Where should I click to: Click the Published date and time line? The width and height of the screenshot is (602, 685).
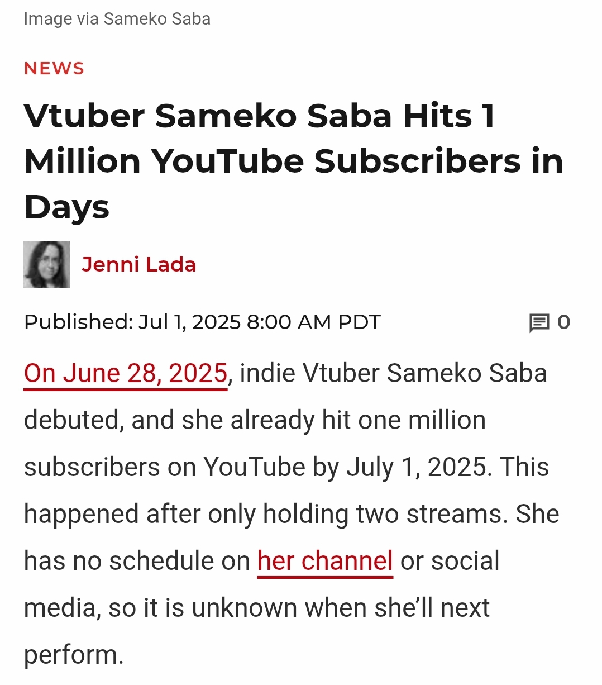click(202, 322)
